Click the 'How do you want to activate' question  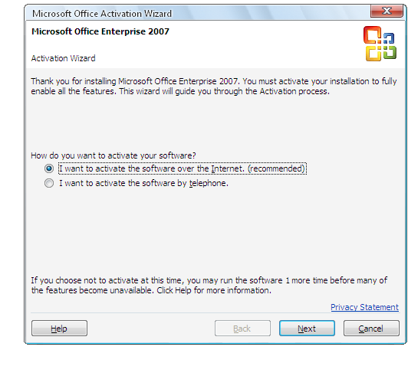click(114, 155)
